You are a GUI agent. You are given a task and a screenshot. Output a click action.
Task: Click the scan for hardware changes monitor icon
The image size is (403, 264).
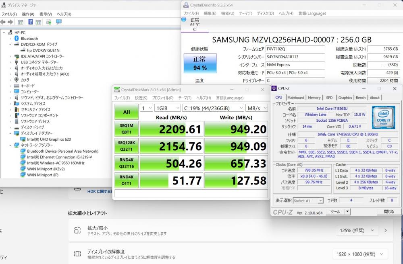click(x=59, y=22)
